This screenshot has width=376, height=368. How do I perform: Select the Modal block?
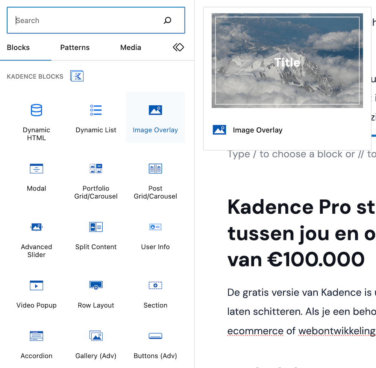(36, 177)
